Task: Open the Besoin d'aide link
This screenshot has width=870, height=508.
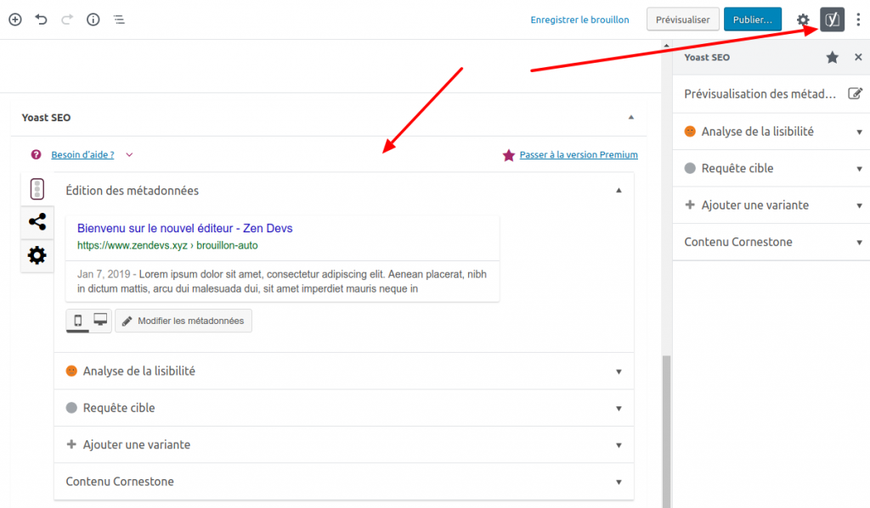Action: click(82, 154)
